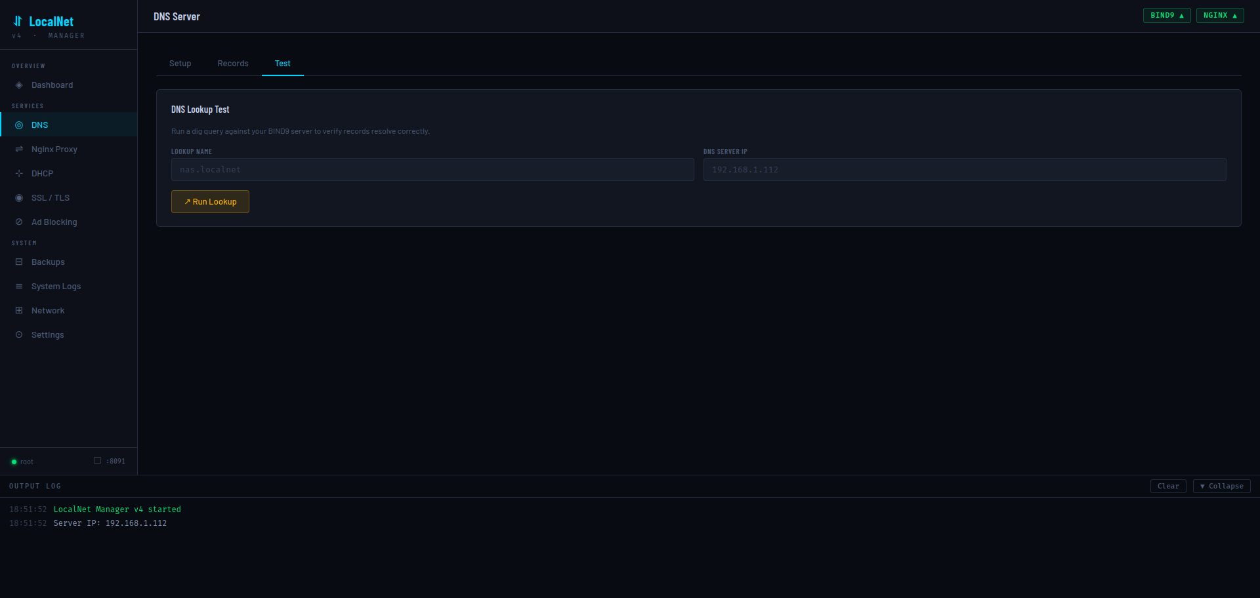Screen dimensions: 1260x598
Task: Click the small square icon beside :8091
Action: coord(97,460)
